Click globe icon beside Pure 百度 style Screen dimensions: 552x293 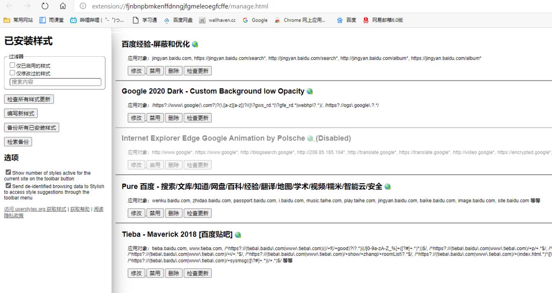coord(388,187)
